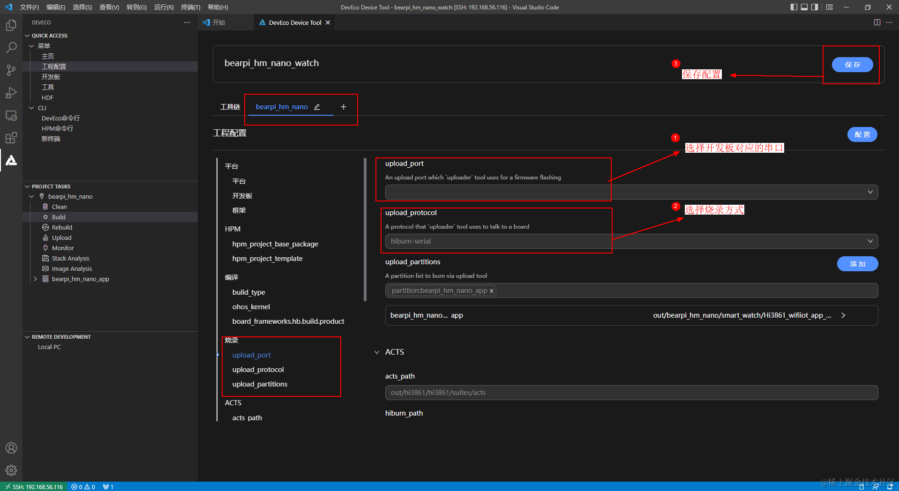Open Remote Explorer view in activity bar

11,116
